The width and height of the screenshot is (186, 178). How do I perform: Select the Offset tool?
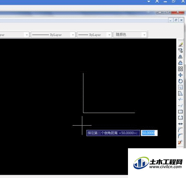180,63
